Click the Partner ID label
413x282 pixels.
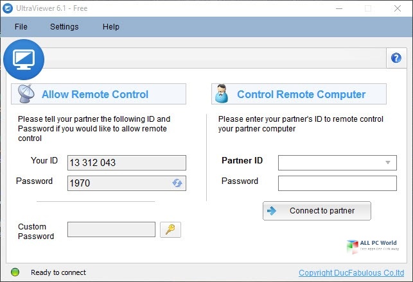coord(242,160)
